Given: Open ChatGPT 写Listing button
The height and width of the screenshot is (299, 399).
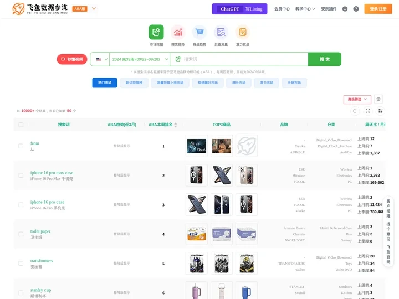Looking at the screenshot, I should pyautogui.click(x=239, y=9).
